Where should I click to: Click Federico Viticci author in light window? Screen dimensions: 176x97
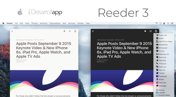[x=21, y=60]
